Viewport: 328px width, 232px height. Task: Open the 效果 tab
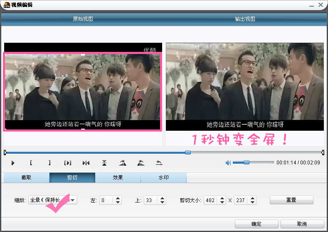118,178
